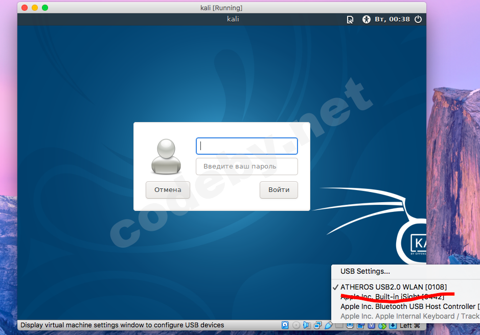Click the network adapters indicator icon
480x335 pixels.
[x=318, y=325]
